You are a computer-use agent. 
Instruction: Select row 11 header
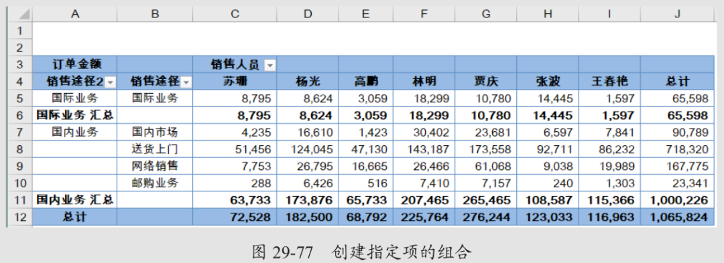[20, 200]
